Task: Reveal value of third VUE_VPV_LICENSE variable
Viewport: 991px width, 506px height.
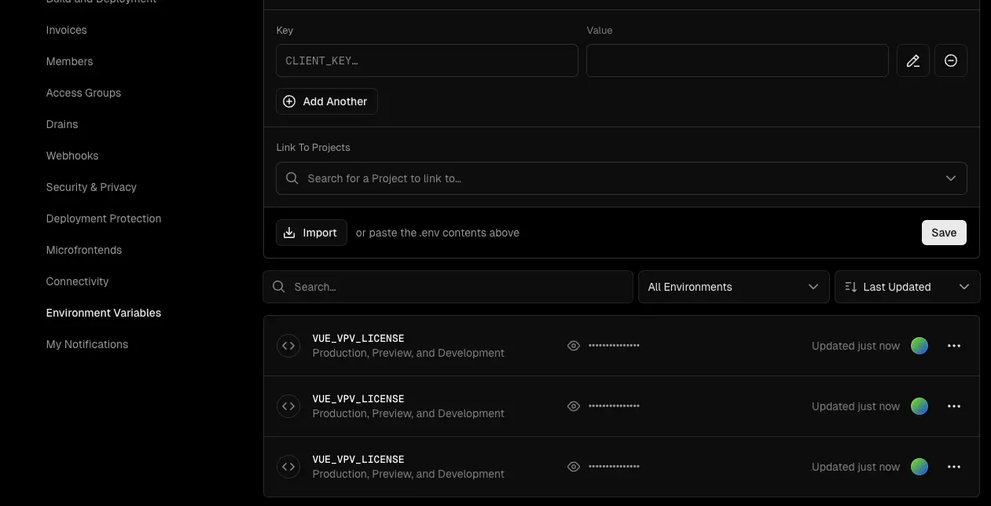Action: (x=574, y=467)
